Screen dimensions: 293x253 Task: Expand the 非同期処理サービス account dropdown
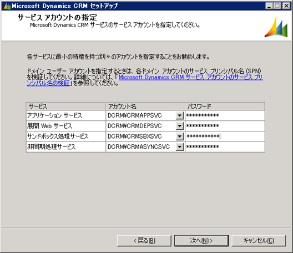[x=180, y=147]
